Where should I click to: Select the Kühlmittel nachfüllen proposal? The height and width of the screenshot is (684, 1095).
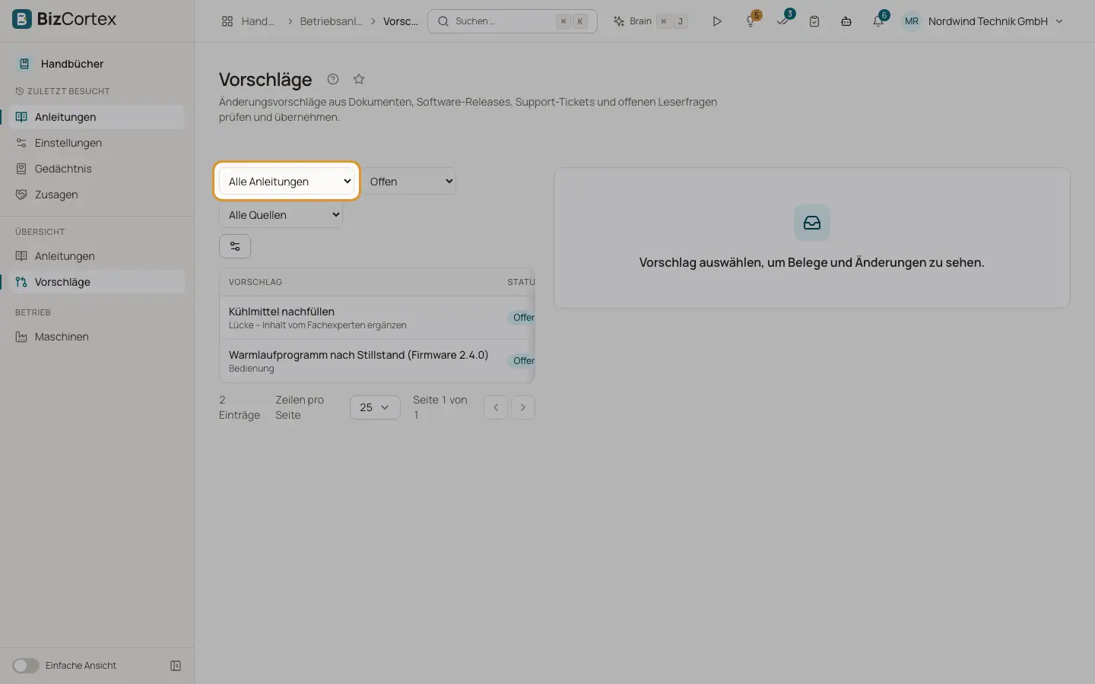tap(377, 318)
